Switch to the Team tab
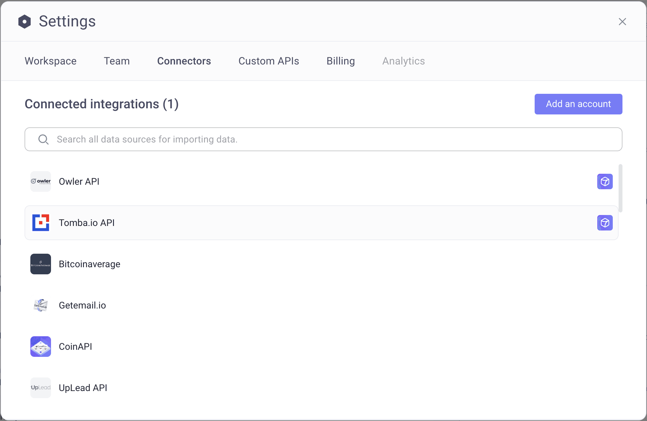This screenshot has width=647, height=421. pyautogui.click(x=117, y=61)
